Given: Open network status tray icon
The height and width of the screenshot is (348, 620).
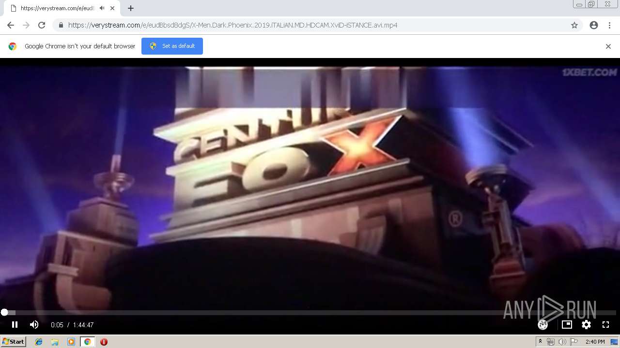Looking at the screenshot, I should pos(551,342).
